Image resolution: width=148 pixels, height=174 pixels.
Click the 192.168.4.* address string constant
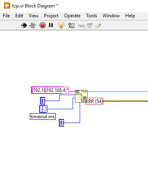pos(57,90)
